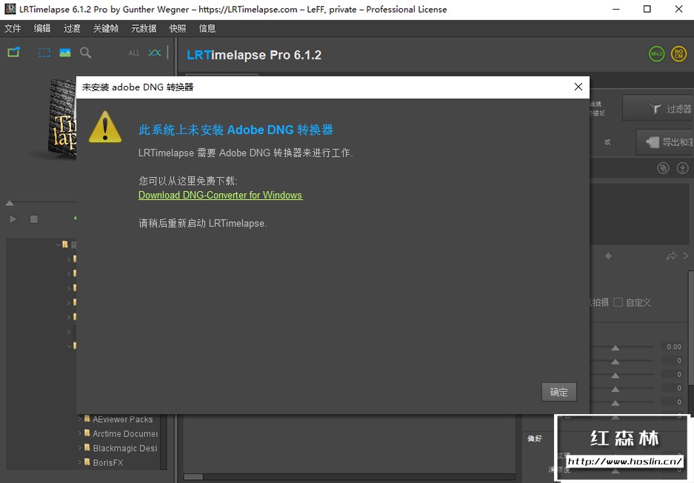This screenshot has height=483, width=694.
Task: Click the right chevron beside share arrow
Action: tap(686, 256)
